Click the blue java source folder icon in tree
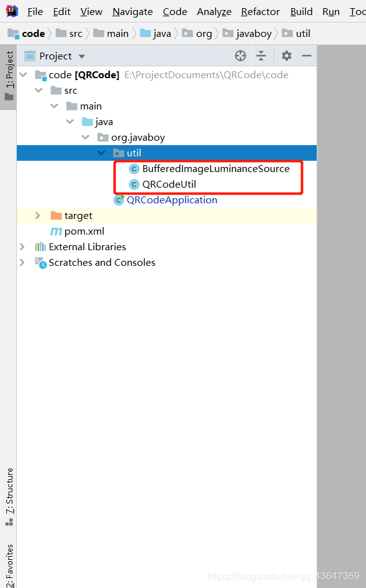The width and height of the screenshot is (366, 588). [x=87, y=121]
